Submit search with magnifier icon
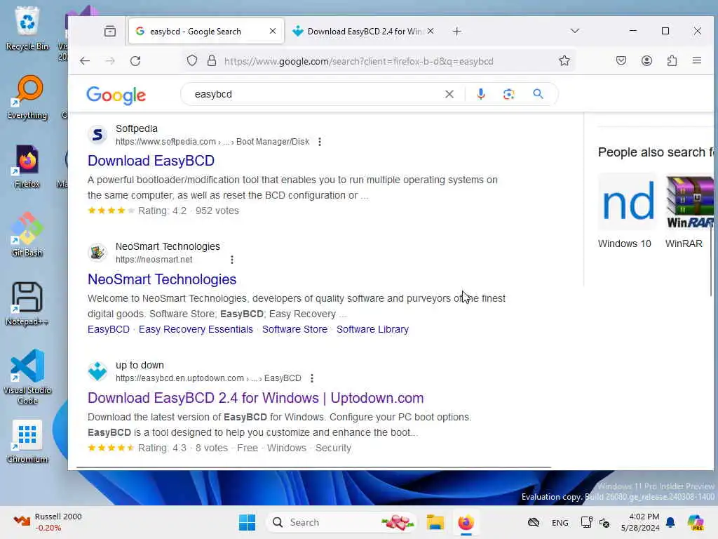Screen dimensions: 718x539 click(x=538, y=94)
